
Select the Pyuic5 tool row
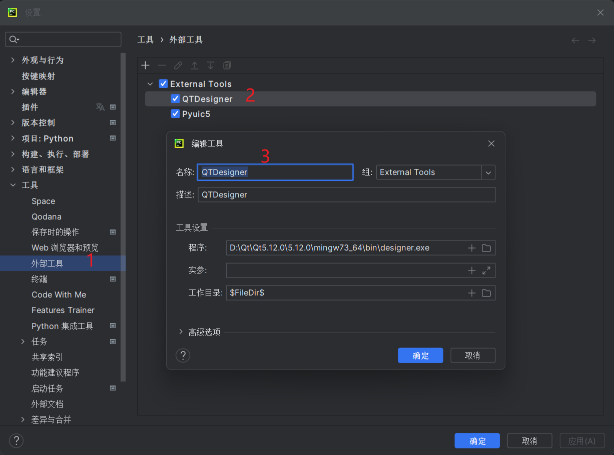tap(370, 113)
